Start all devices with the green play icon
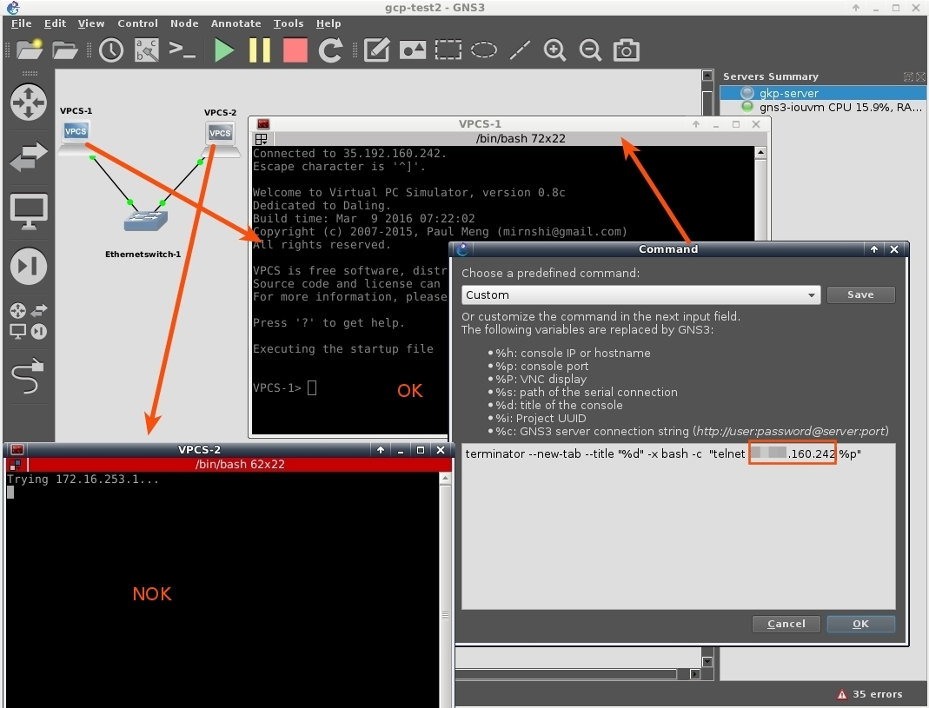The height and width of the screenshot is (708, 929). point(224,50)
